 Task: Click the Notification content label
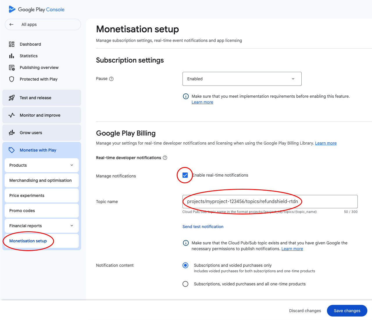pos(115,265)
